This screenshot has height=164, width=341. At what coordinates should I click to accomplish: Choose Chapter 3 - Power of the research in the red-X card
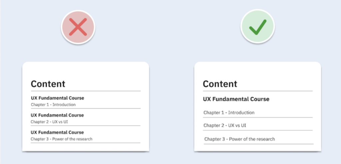click(x=62, y=139)
